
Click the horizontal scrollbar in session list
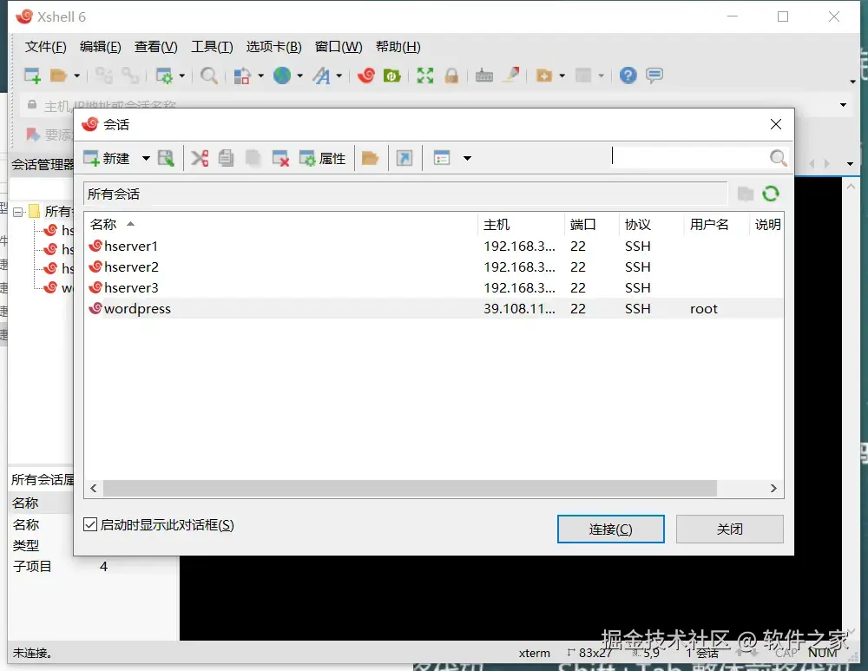click(410, 489)
